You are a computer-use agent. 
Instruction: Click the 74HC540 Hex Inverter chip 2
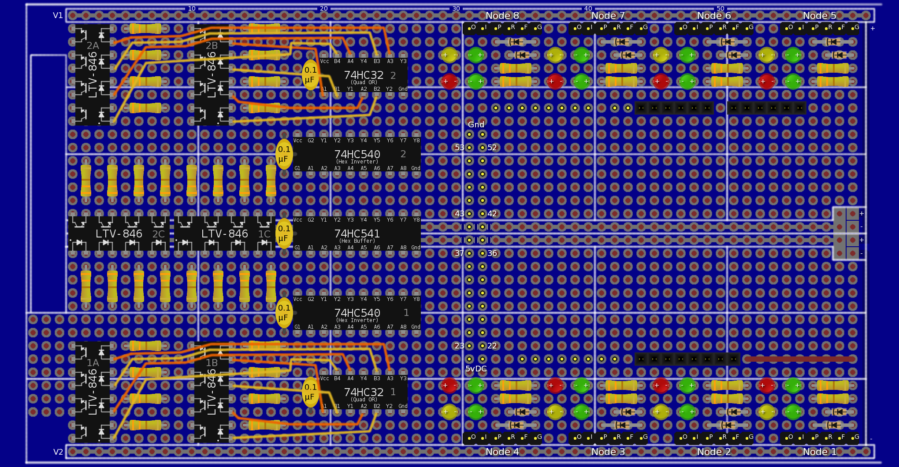click(x=357, y=155)
